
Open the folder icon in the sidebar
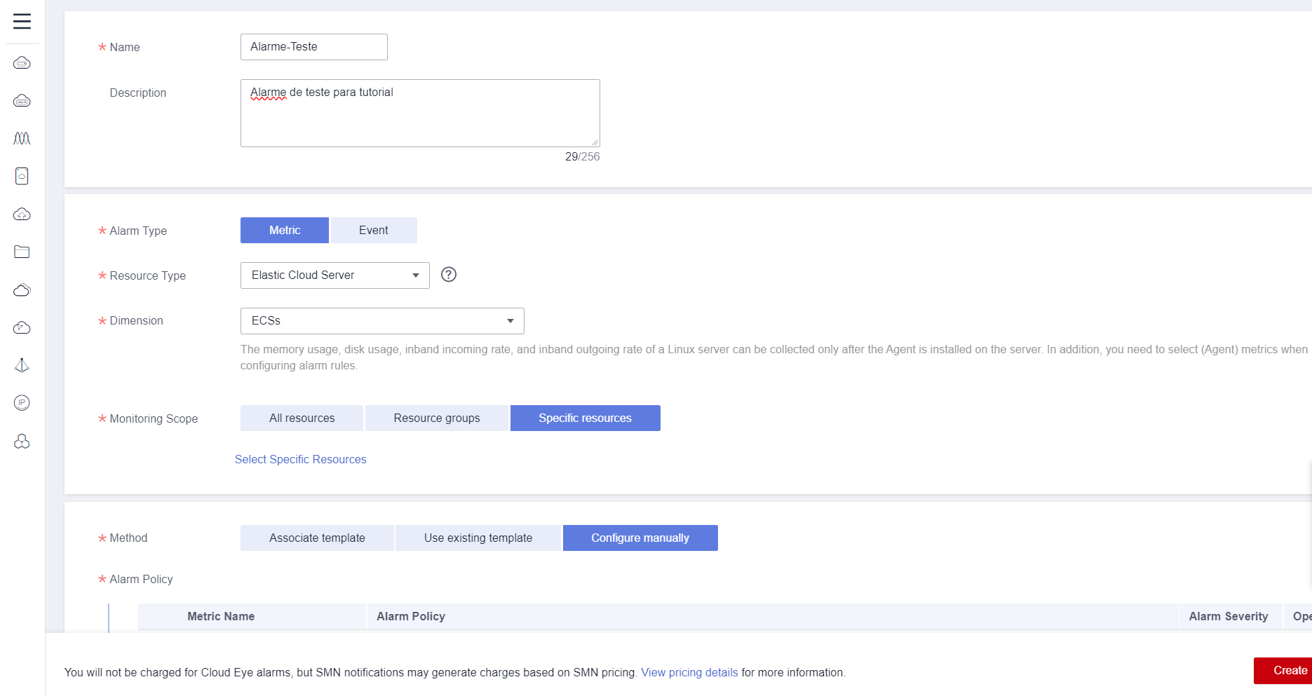pyautogui.click(x=22, y=252)
